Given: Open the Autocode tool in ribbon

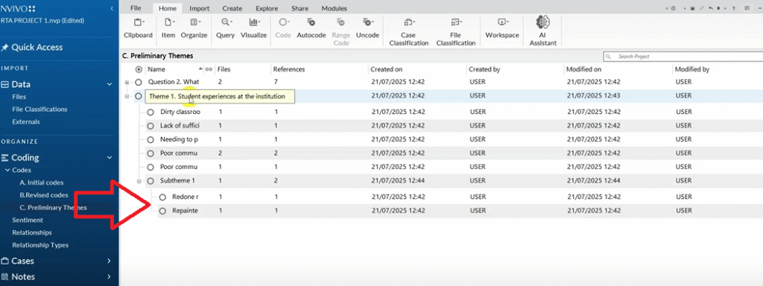Looking at the screenshot, I should tap(311, 28).
